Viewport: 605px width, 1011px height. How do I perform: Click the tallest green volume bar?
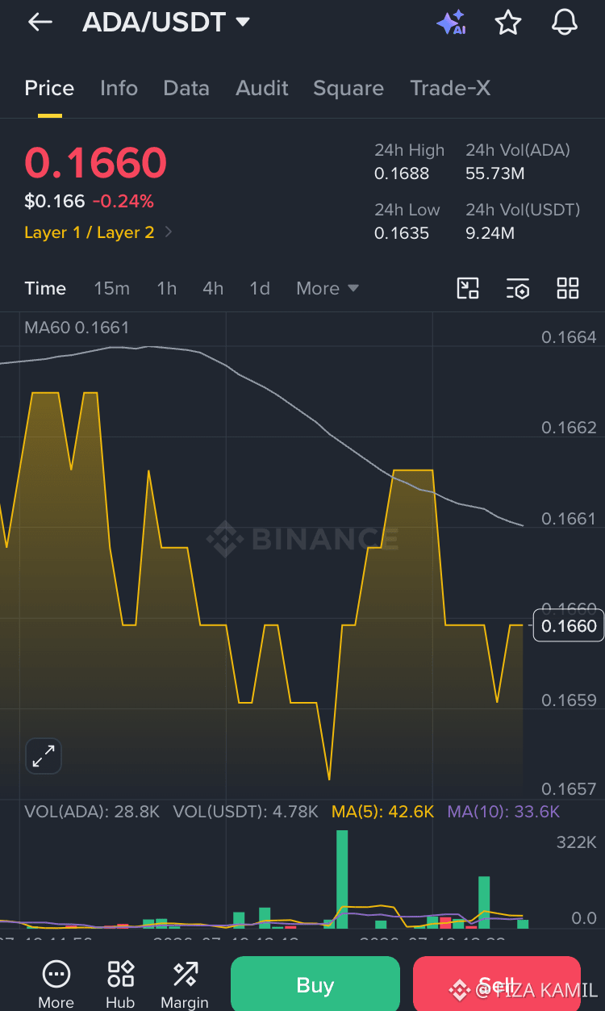click(x=342, y=879)
